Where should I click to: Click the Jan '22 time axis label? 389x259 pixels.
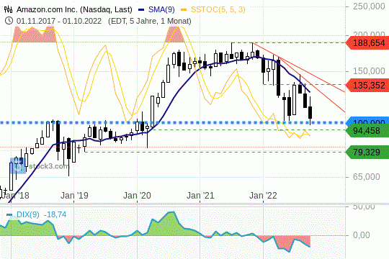(x=263, y=196)
